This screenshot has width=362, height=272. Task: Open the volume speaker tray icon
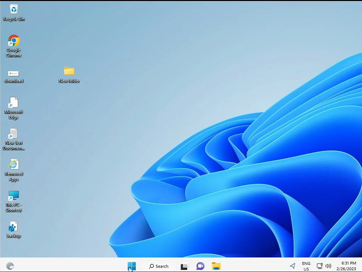pos(328,266)
